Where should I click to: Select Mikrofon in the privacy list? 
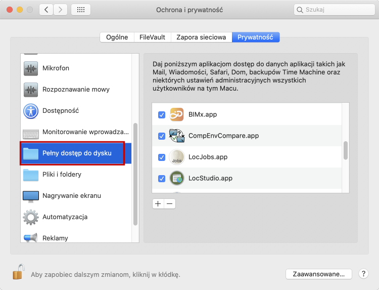tap(76, 68)
